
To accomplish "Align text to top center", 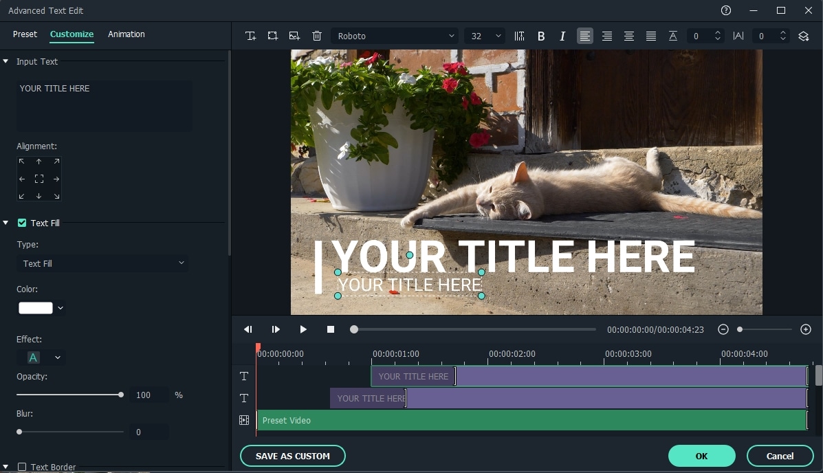I will [x=39, y=162].
